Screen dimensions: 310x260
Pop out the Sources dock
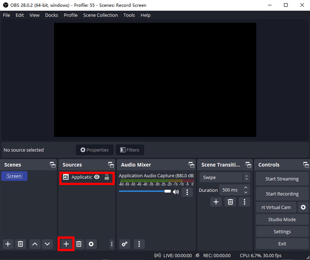click(x=111, y=165)
